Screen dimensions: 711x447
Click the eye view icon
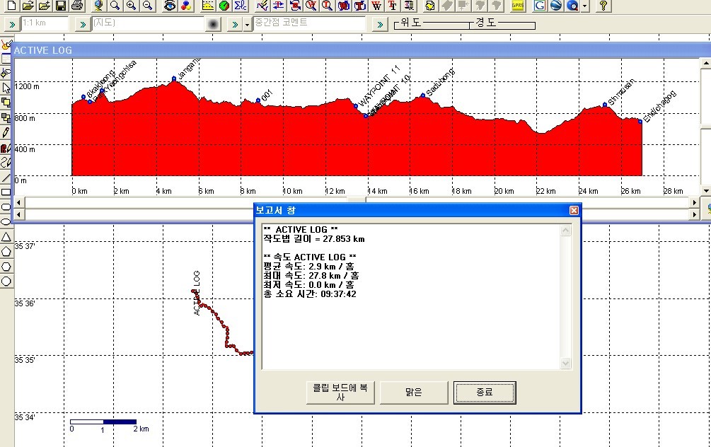click(170, 6)
